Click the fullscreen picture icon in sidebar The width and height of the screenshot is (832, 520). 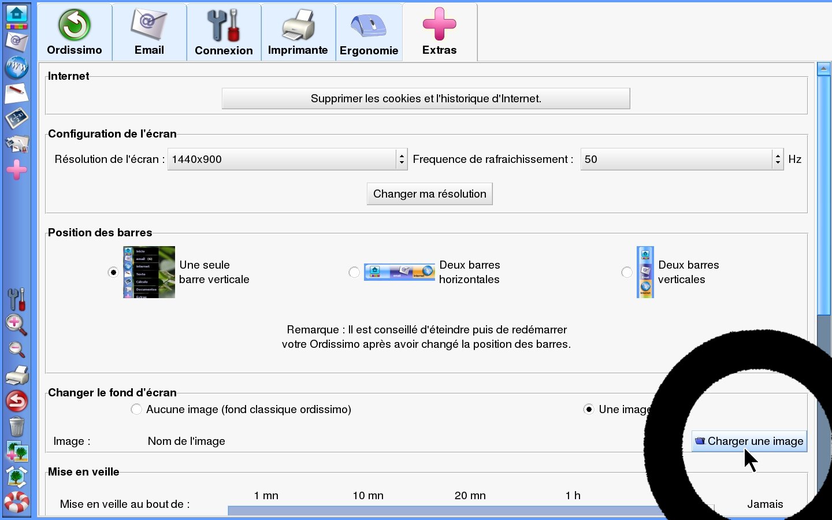coord(17,477)
